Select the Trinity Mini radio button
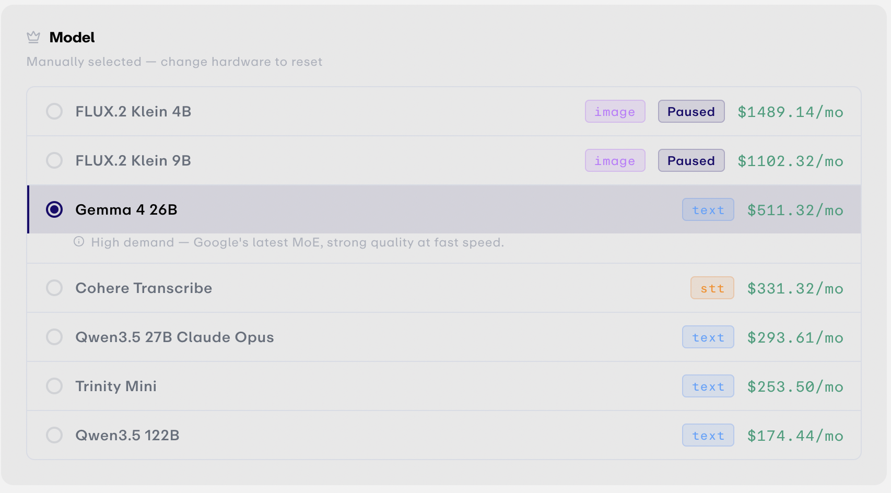Screen dimensions: 891x493 54,386
